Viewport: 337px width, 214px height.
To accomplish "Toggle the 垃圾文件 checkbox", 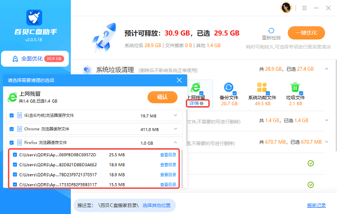I will pyautogui.click(x=301, y=93).
